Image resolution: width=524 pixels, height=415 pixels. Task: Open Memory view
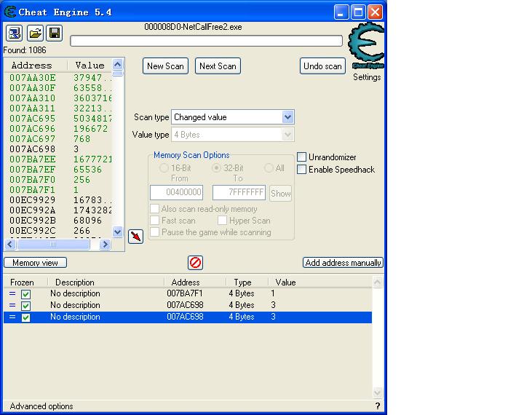coord(35,263)
